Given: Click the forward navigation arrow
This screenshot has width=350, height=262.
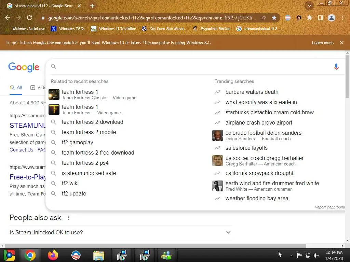Looking at the screenshot, I should coord(18,18).
